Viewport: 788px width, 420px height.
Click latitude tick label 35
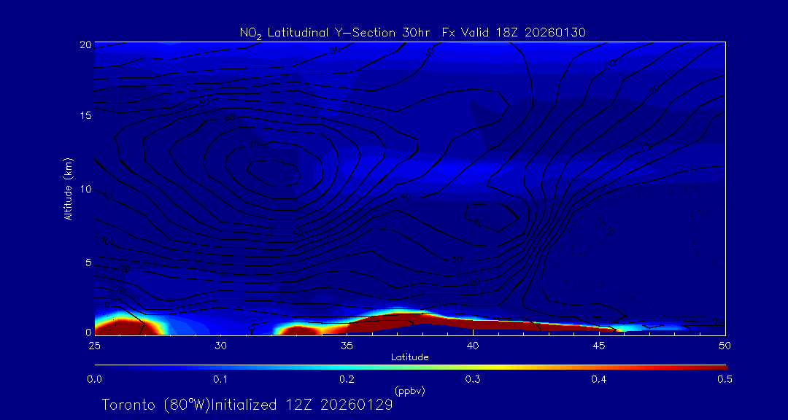[347, 346]
